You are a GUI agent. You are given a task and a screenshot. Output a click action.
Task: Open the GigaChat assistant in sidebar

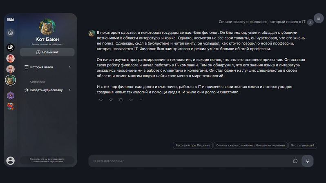tap(11, 48)
